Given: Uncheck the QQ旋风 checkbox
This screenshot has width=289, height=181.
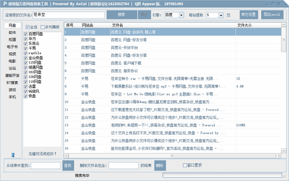Looking at the screenshot, I should [x=26, y=91].
